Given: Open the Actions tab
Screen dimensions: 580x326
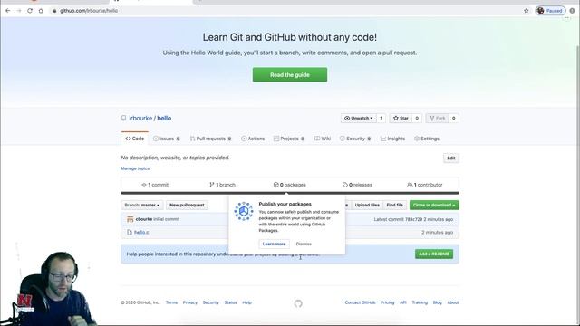Looking at the screenshot, I should pos(253,139).
